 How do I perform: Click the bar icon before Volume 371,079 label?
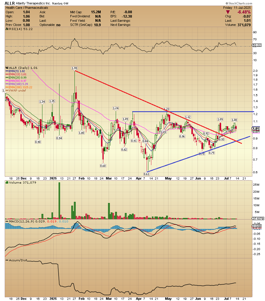(x=7, y=182)
